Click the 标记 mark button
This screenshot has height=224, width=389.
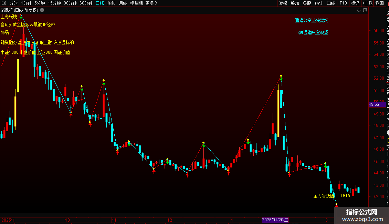(x=355, y=3)
